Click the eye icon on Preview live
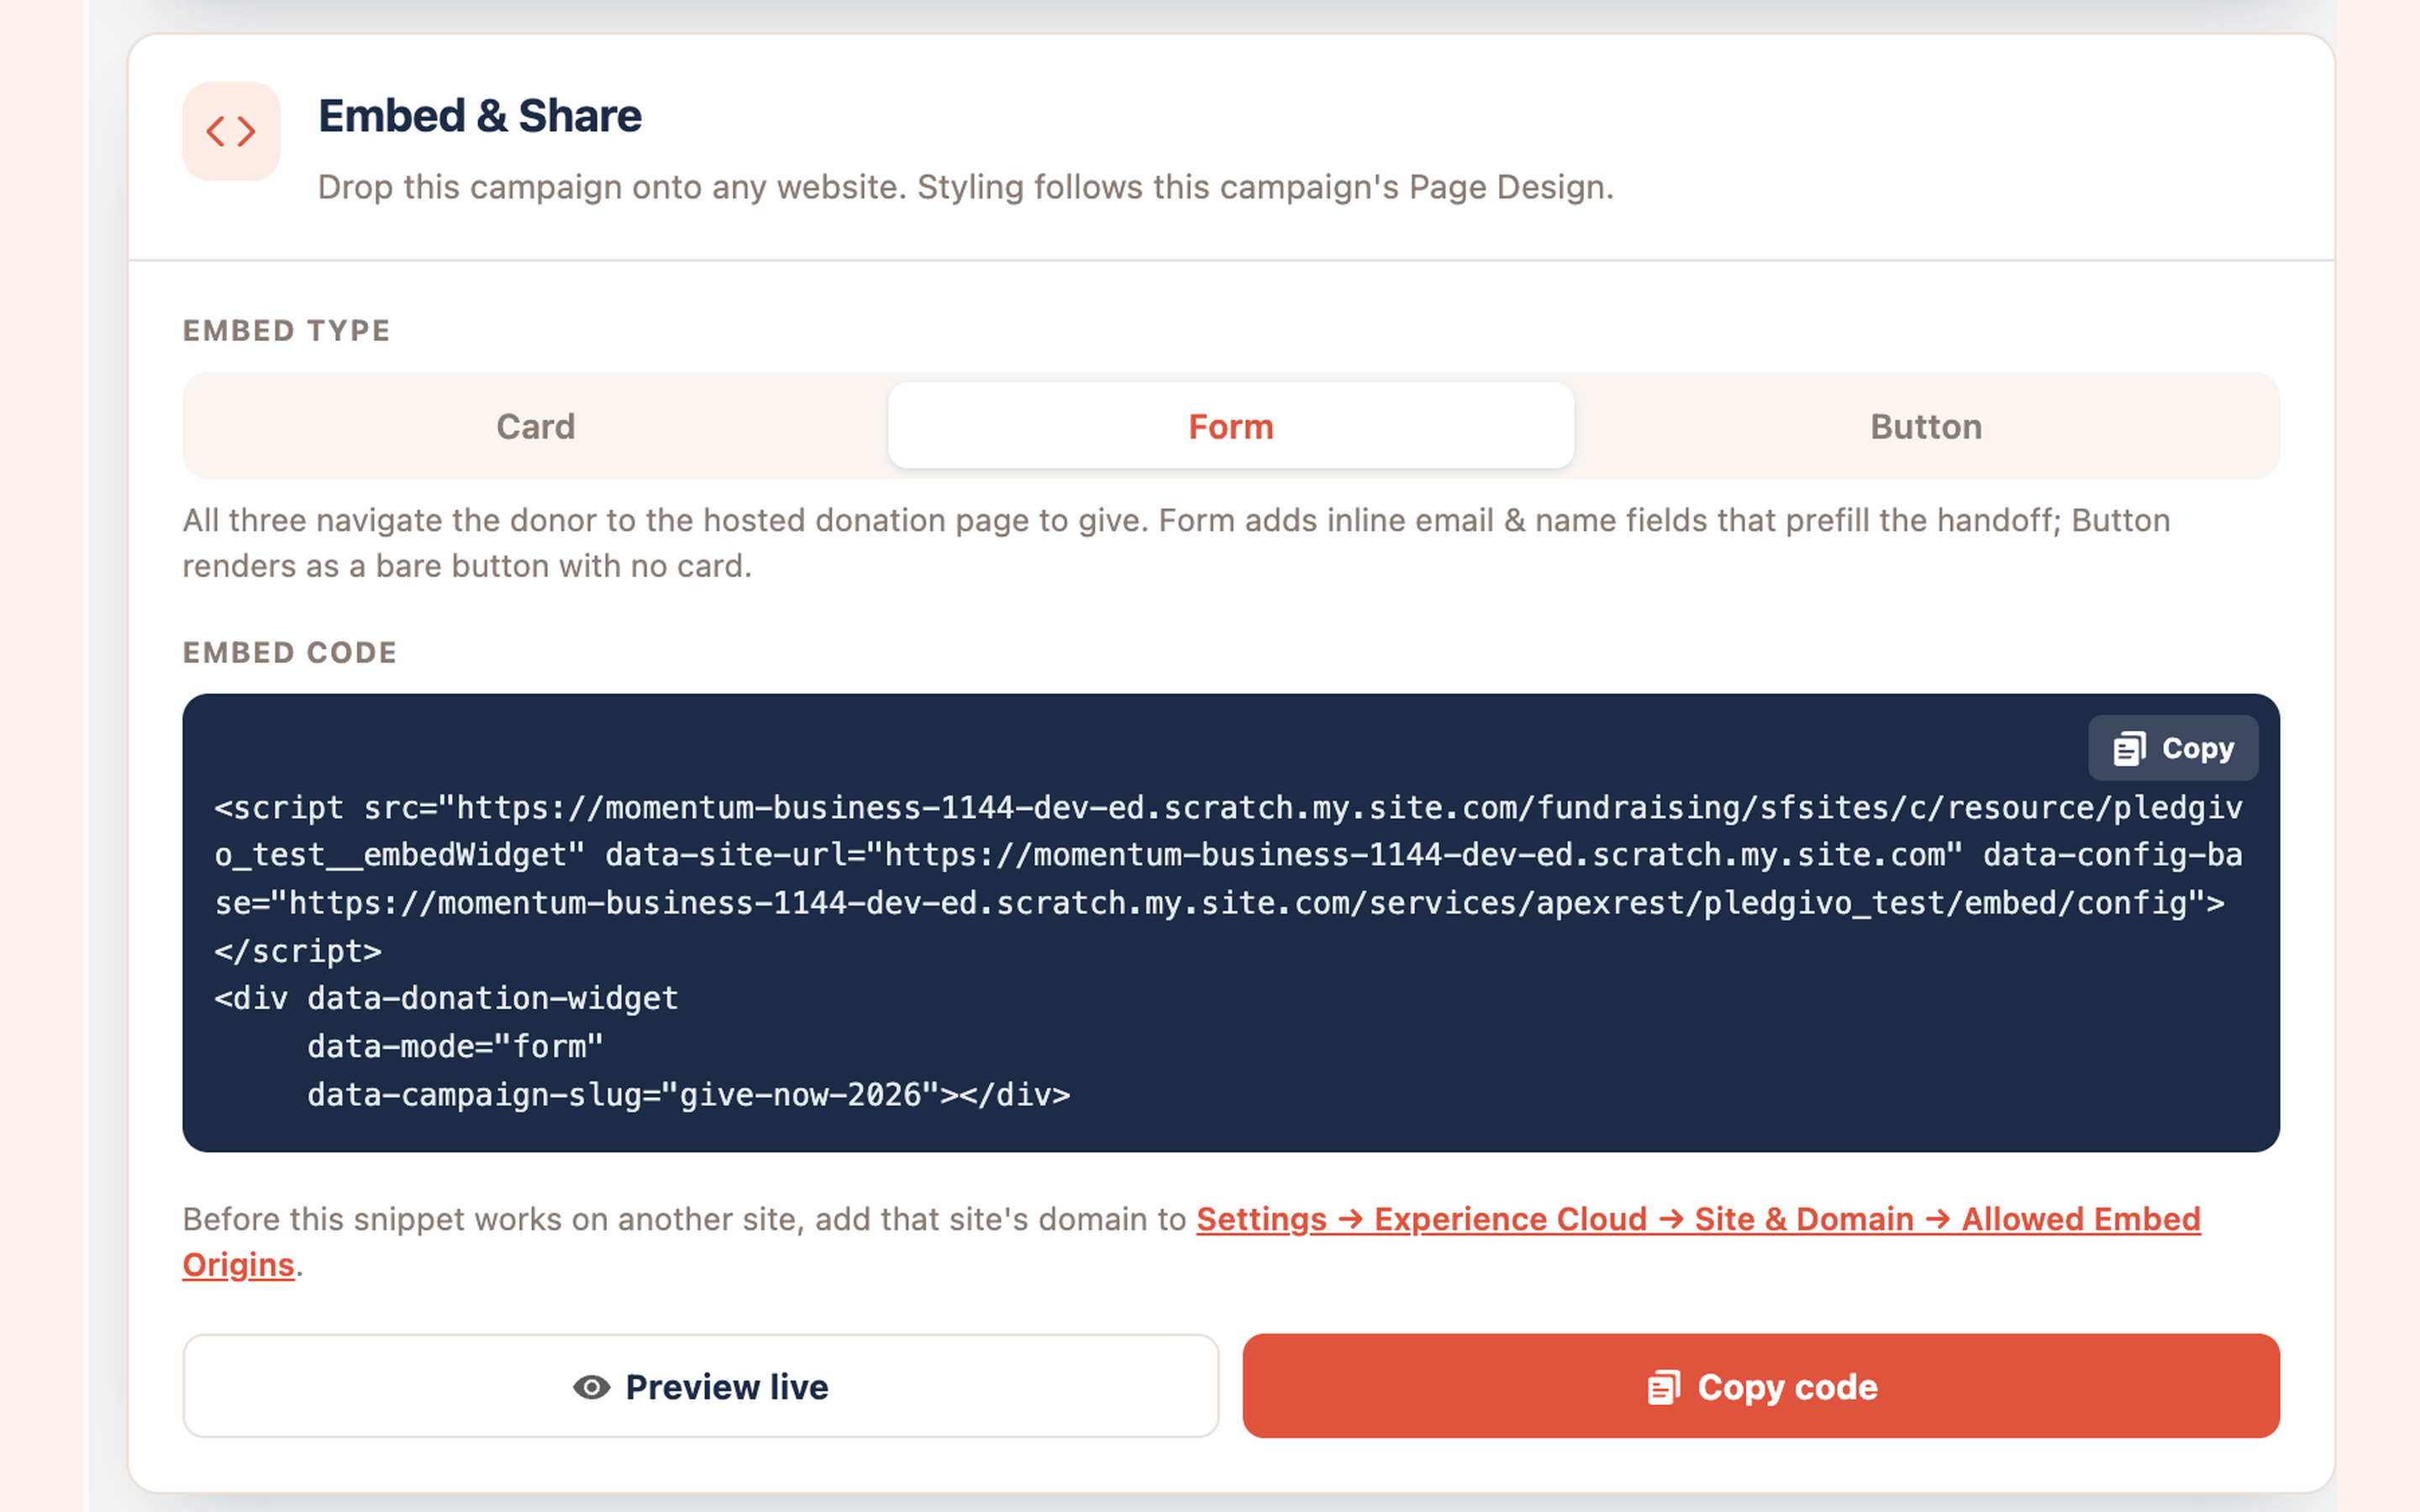Viewport: 2420px width, 1512px height. pos(592,1387)
